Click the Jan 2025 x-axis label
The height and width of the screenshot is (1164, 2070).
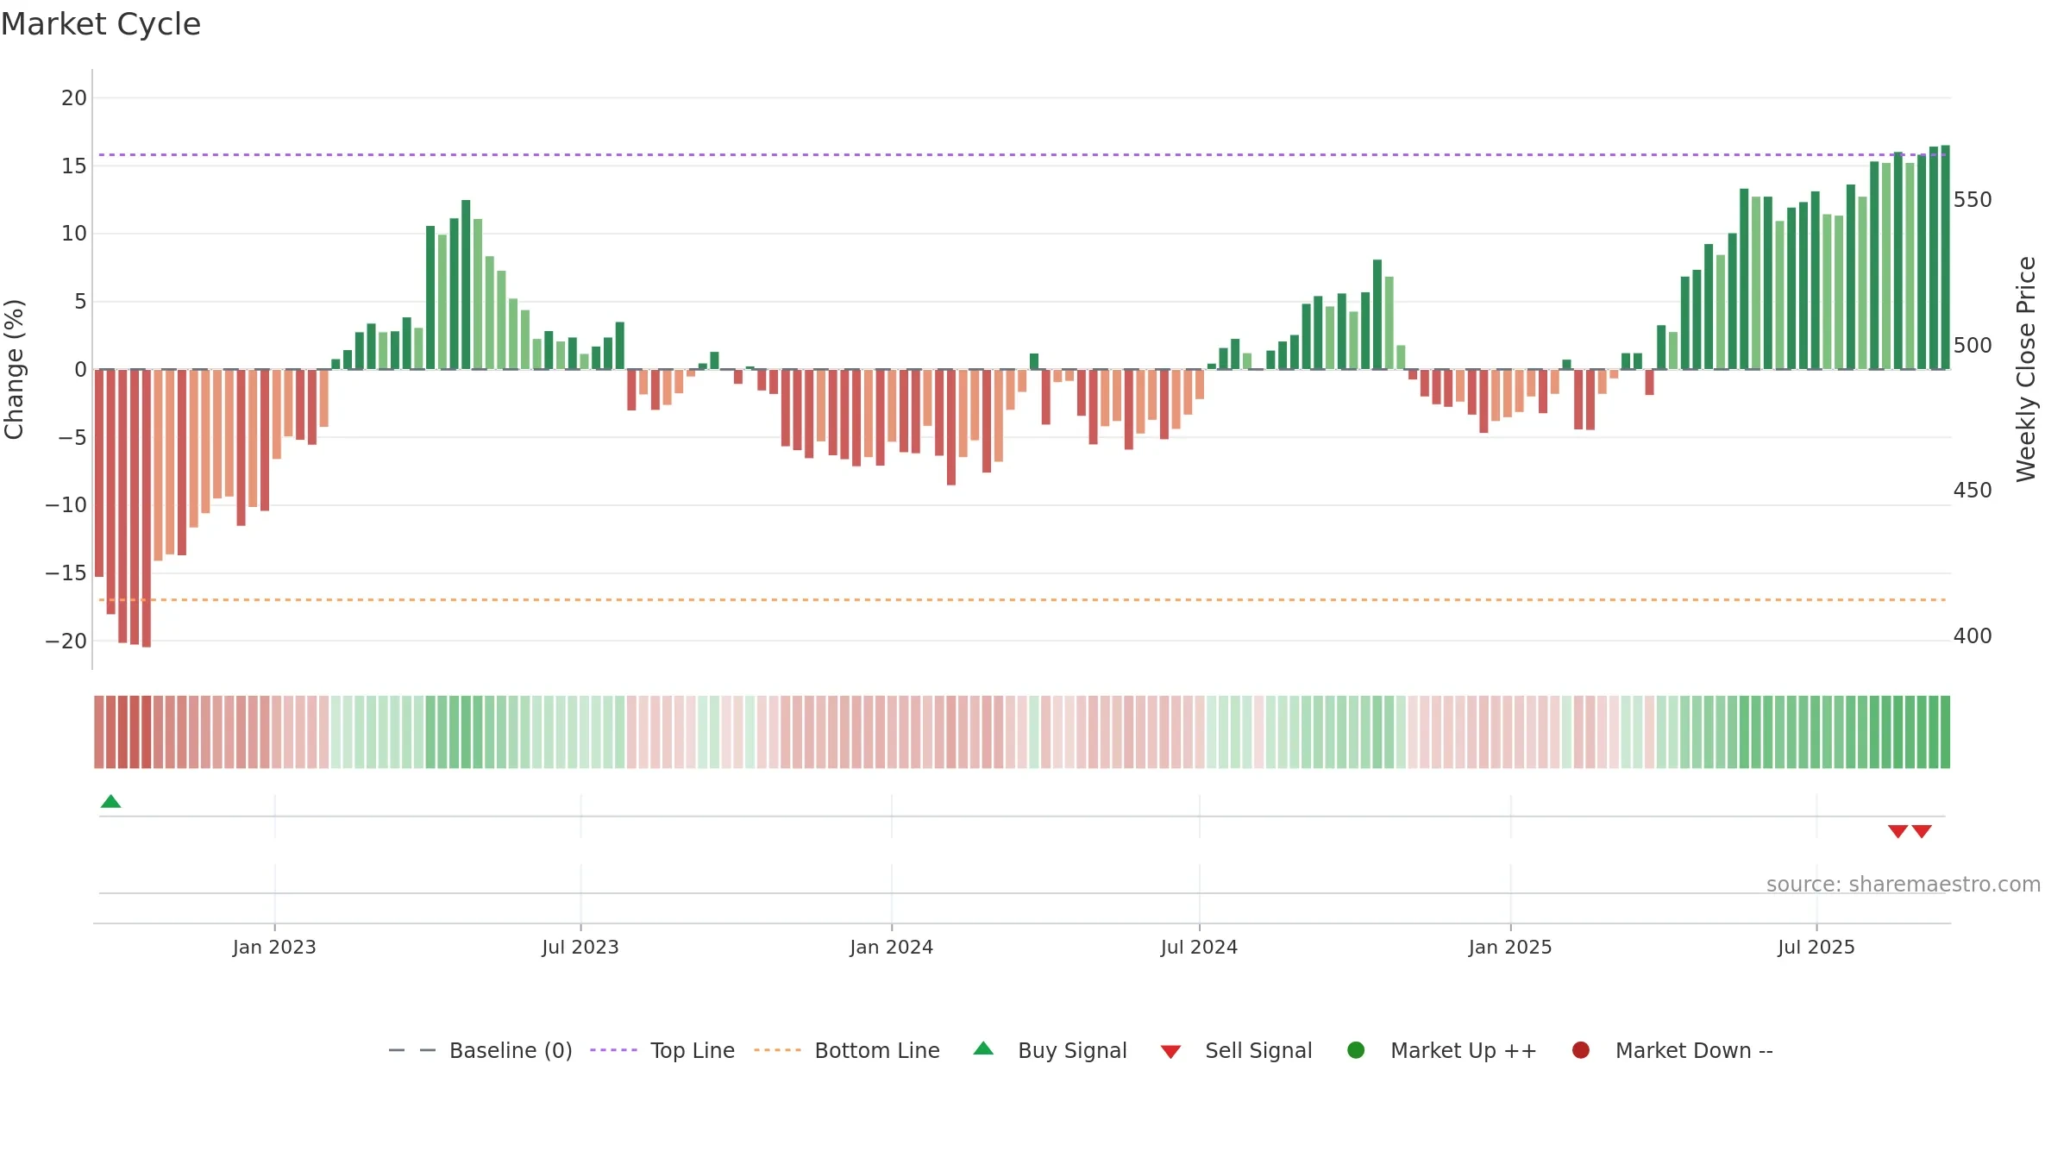point(1510,947)
